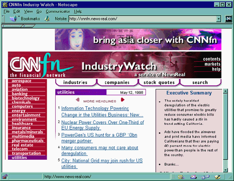234x181 pixels.
Task: Click the bring asia closer banner ad
Action: [x=138, y=40]
